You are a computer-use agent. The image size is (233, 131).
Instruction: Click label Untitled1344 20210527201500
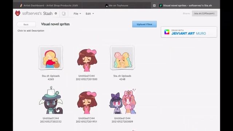click(x=87, y=78)
